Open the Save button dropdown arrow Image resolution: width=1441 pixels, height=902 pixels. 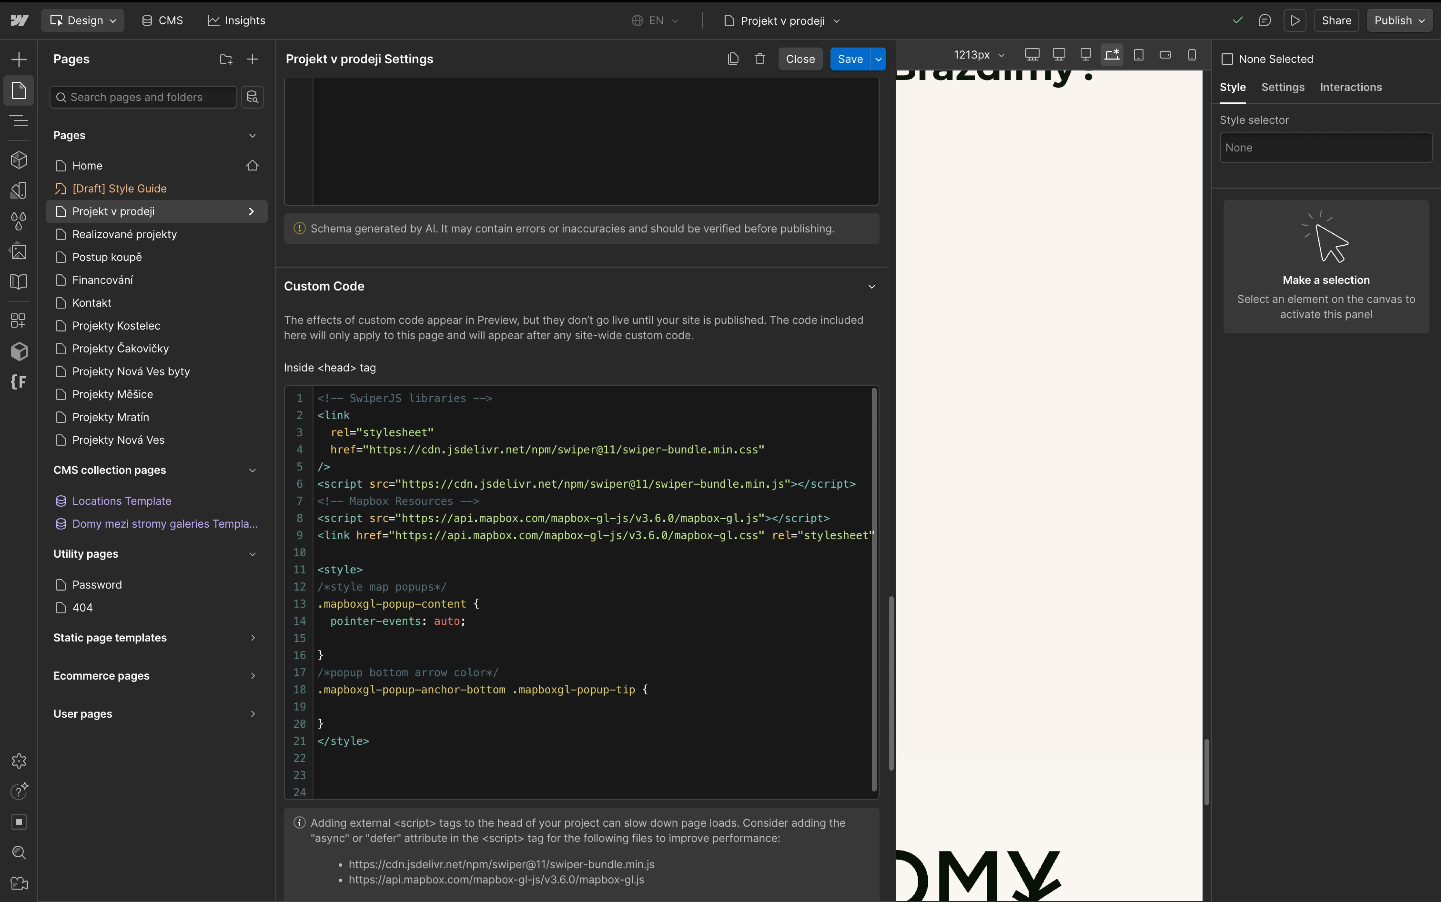[878, 59]
